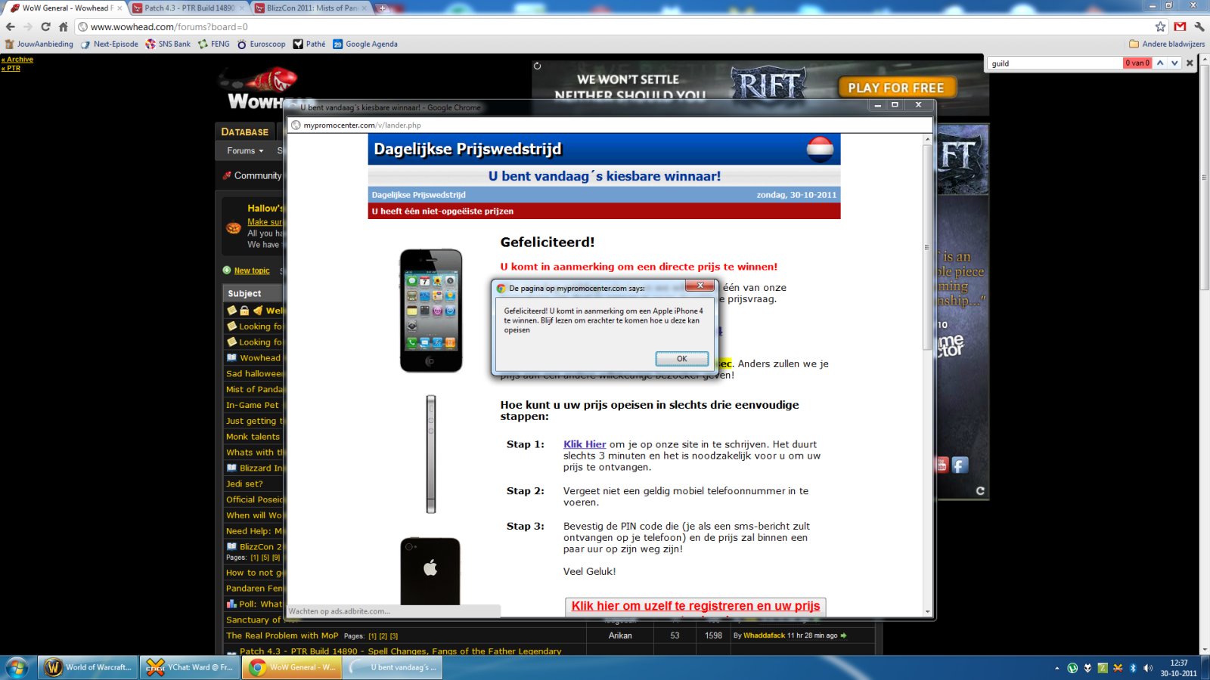Expand the Forums dropdown menu

click(245, 151)
